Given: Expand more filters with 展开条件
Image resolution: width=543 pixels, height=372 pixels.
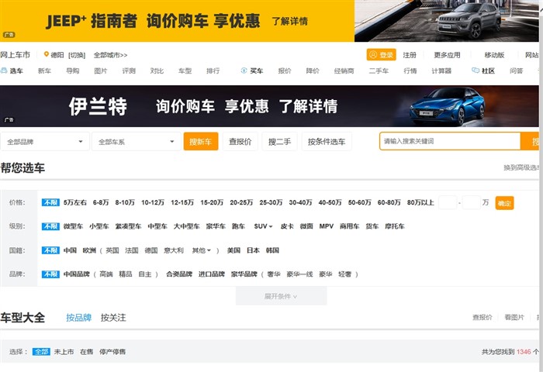Looking at the screenshot, I should point(281,296).
